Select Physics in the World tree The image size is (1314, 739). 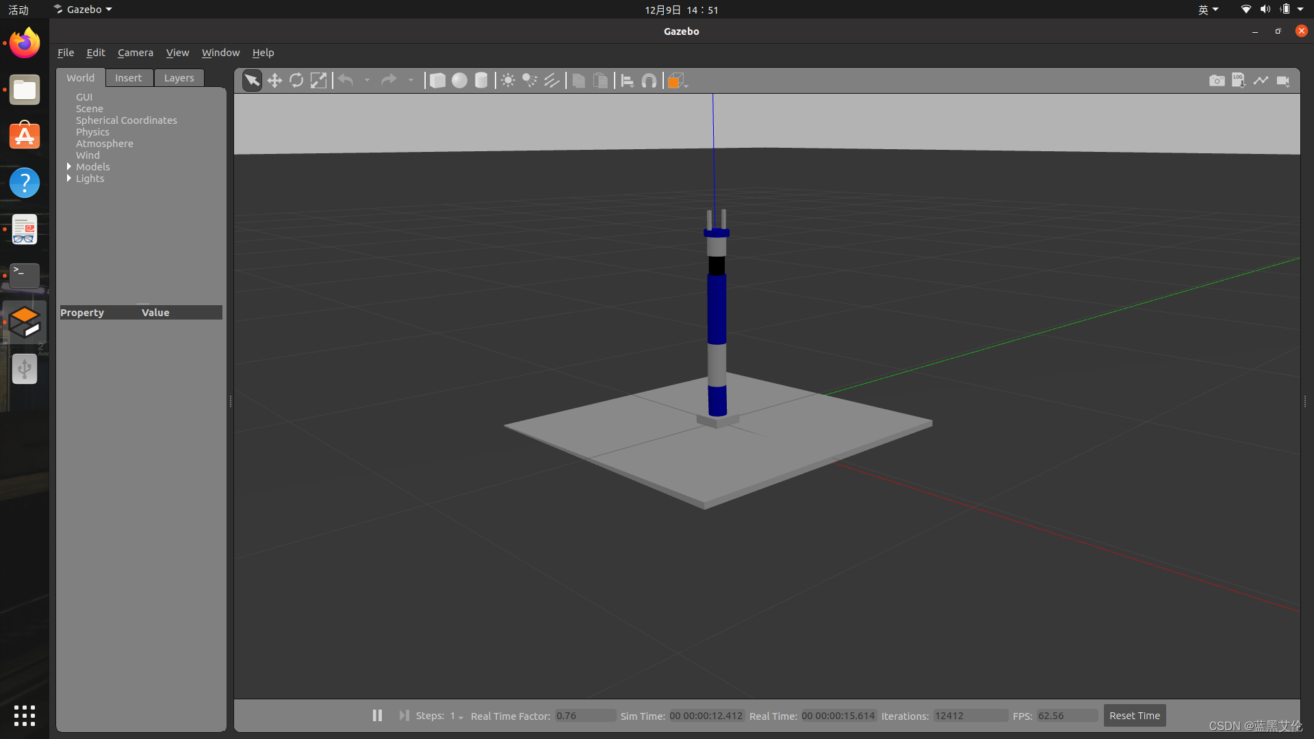(x=92, y=132)
